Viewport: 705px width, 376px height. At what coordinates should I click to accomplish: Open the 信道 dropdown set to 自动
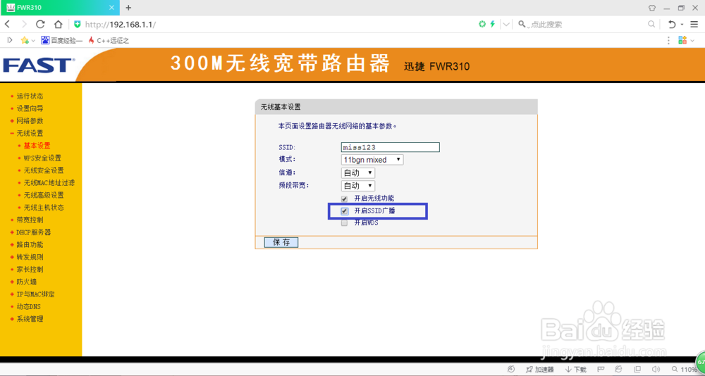click(358, 173)
